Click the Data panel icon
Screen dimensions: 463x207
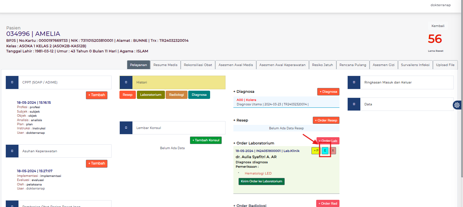pos(353,104)
